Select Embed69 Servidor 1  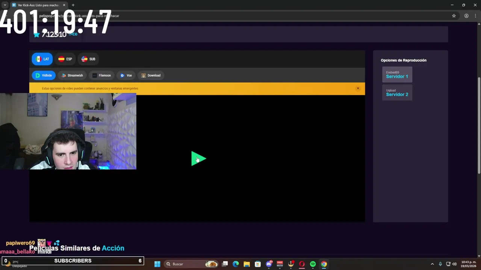pos(397,75)
